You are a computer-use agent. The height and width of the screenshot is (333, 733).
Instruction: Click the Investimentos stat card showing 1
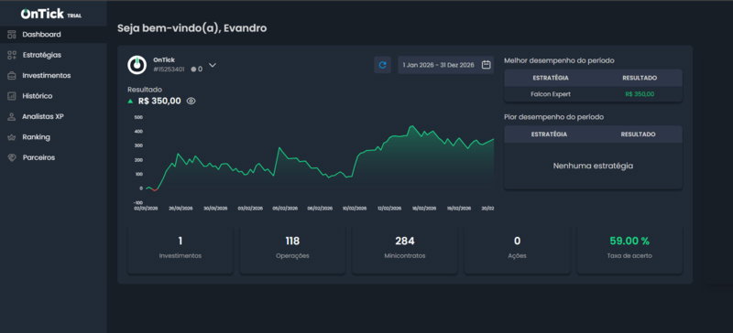181,250
